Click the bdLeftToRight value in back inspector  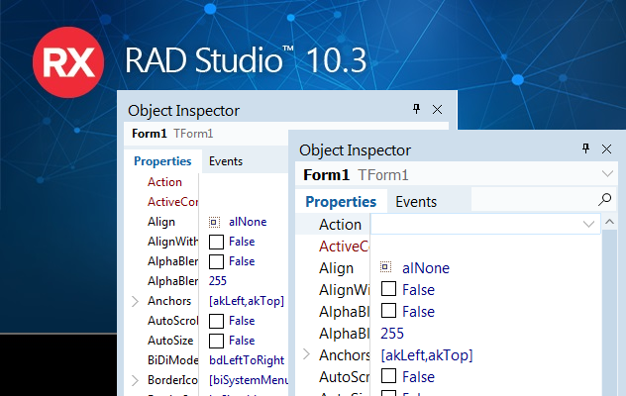247,360
